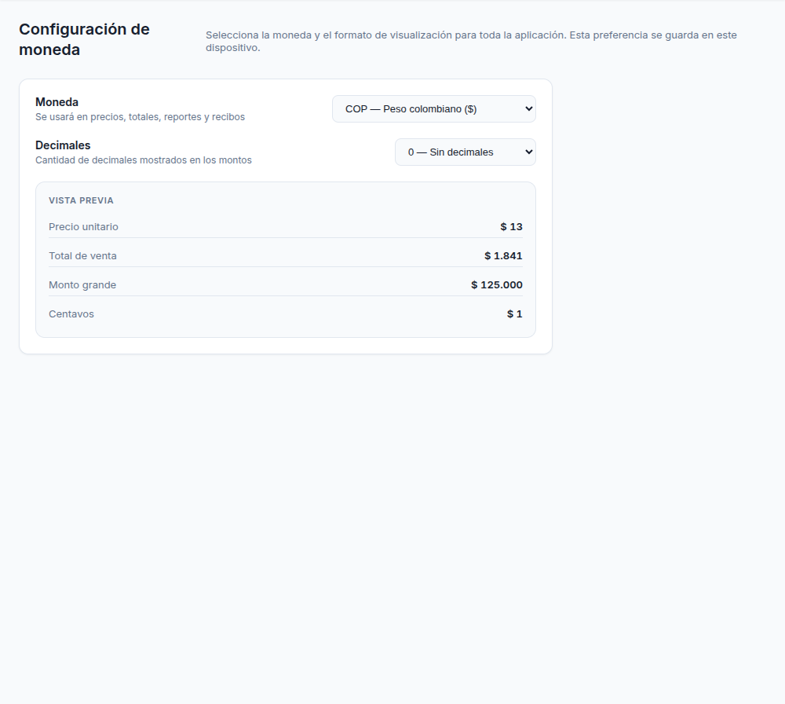Click the '$ 13' unit price value
The image size is (785, 704).
point(511,227)
